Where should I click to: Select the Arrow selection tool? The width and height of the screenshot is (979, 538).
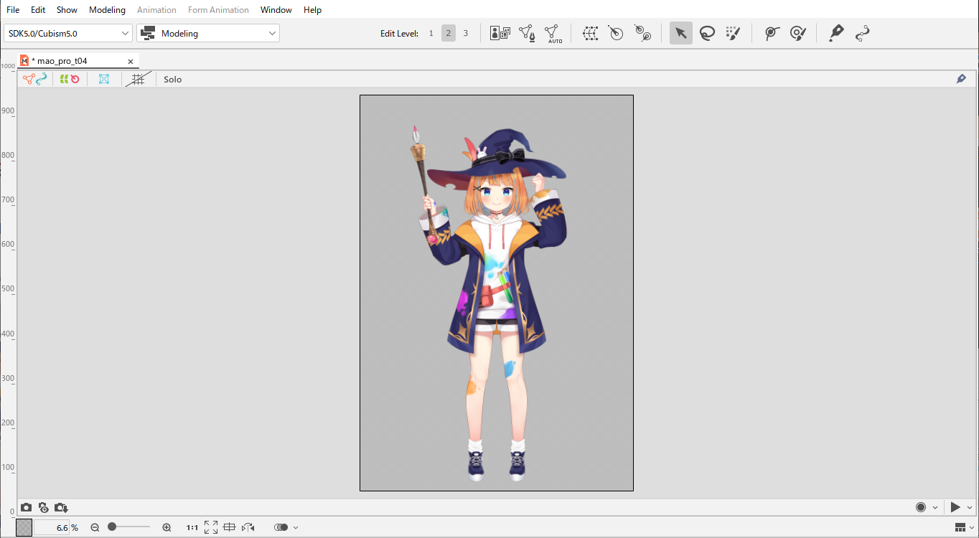[x=680, y=33]
